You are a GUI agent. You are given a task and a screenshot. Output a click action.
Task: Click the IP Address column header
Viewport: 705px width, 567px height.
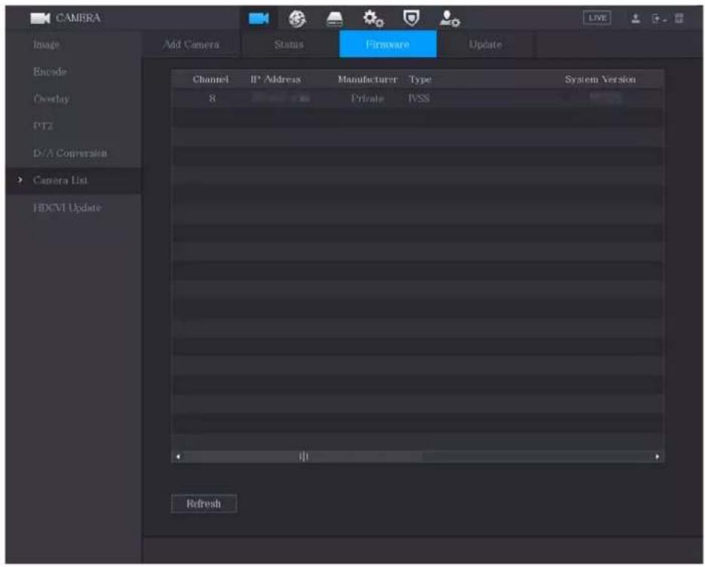click(275, 80)
